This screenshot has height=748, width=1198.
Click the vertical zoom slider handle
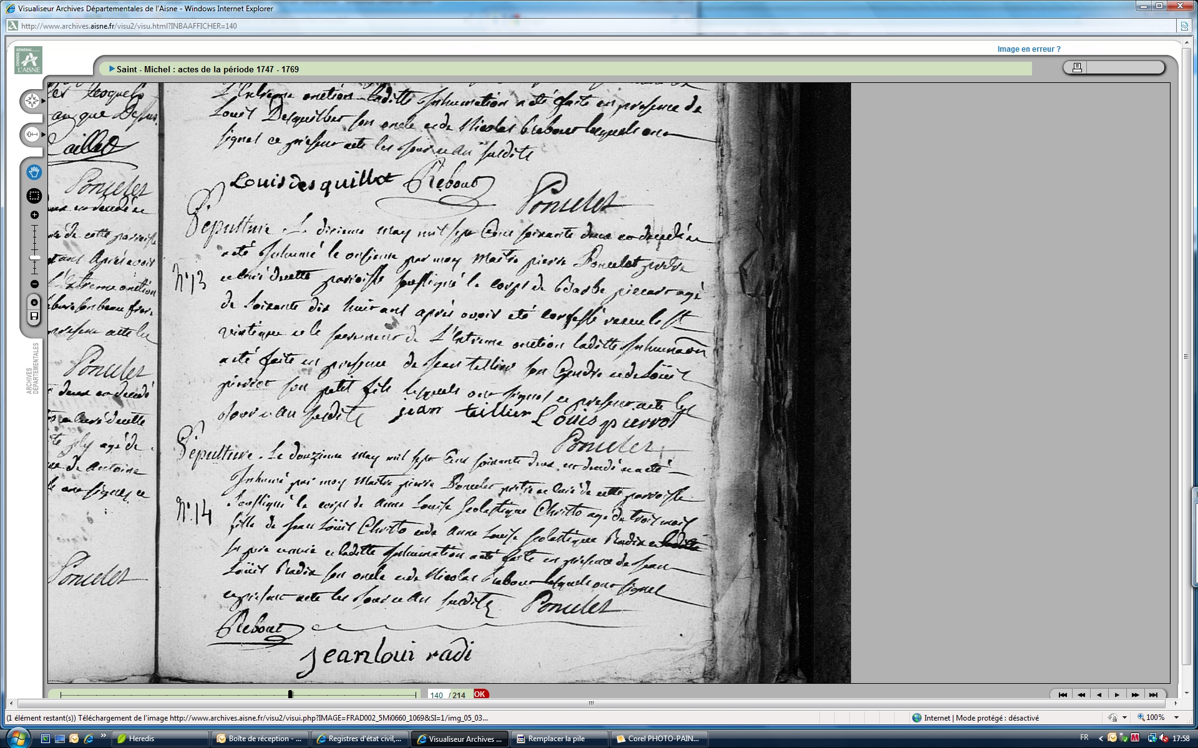click(35, 257)
